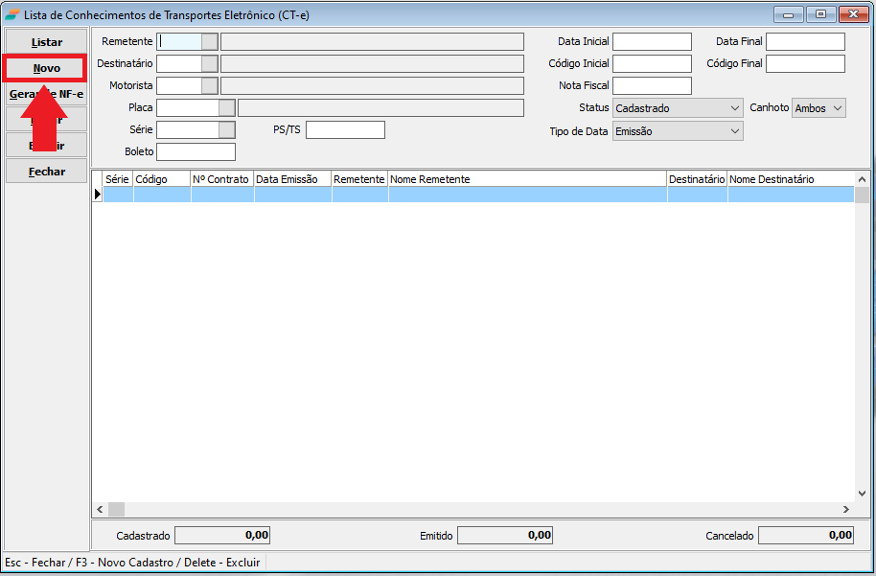876x576 pixels.
Task: Click the Motorista lookup button
Action: click(x=210, y=85)
